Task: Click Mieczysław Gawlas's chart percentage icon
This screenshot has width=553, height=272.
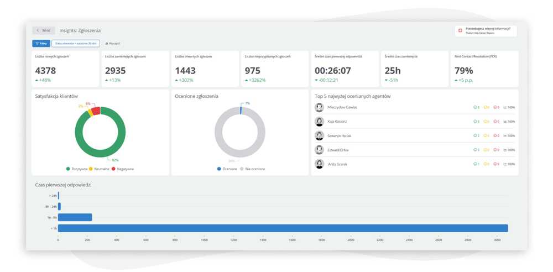Action: click(x=505, y=107)
